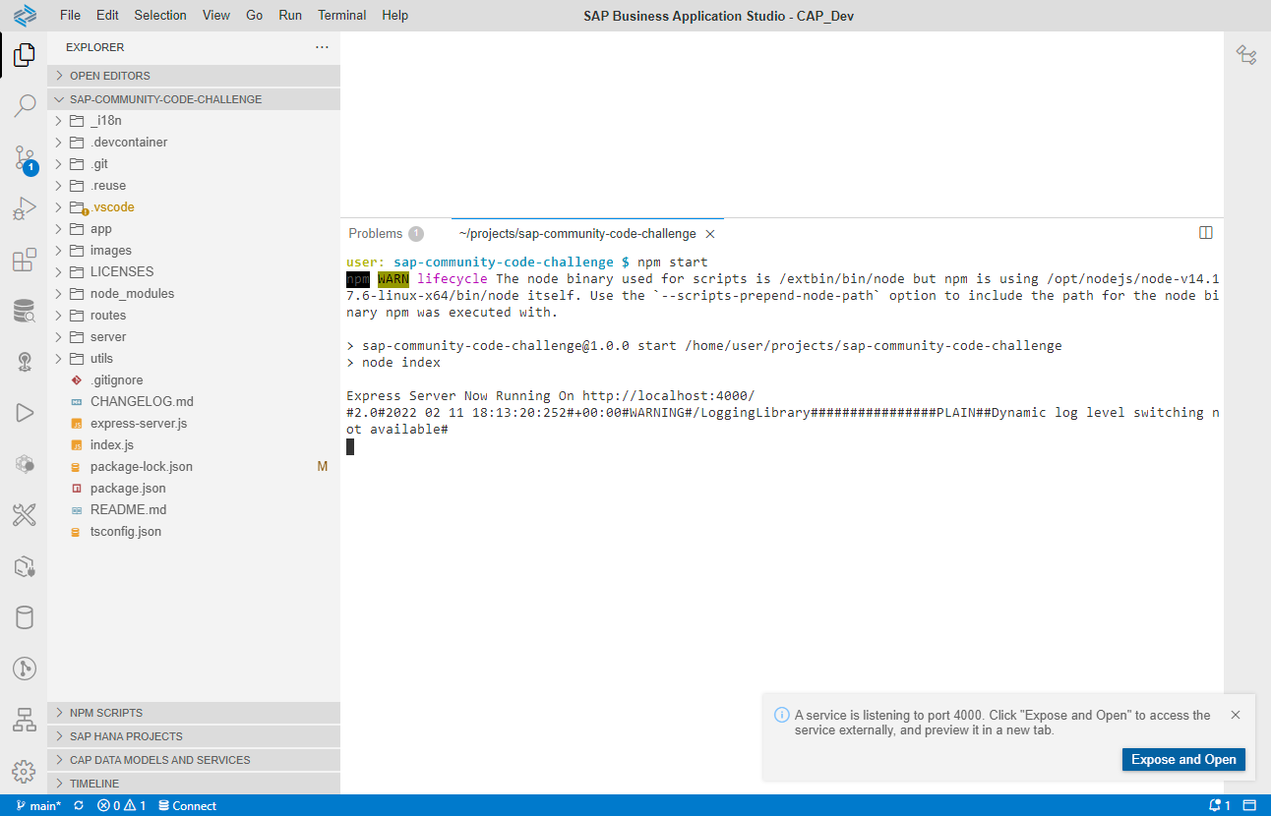Open the Run and Debug bug icon

tap(25, 208)
